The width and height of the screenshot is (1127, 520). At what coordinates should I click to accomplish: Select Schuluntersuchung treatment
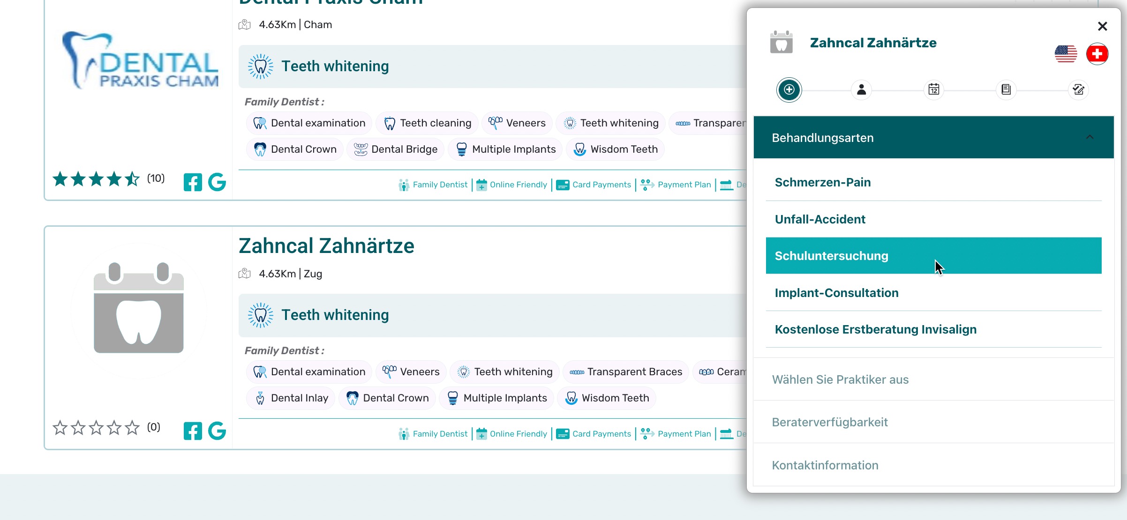point(933,256)
